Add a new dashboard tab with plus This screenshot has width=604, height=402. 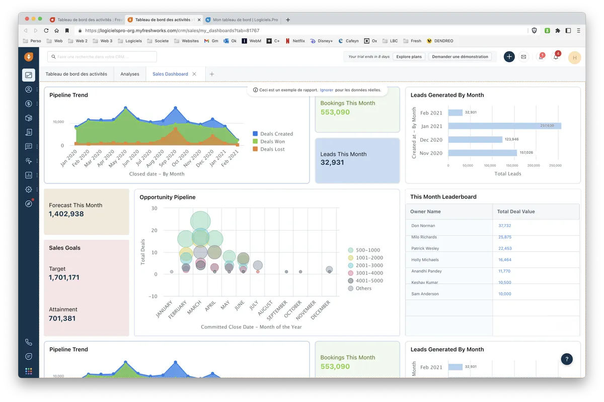tap(212, 74)
